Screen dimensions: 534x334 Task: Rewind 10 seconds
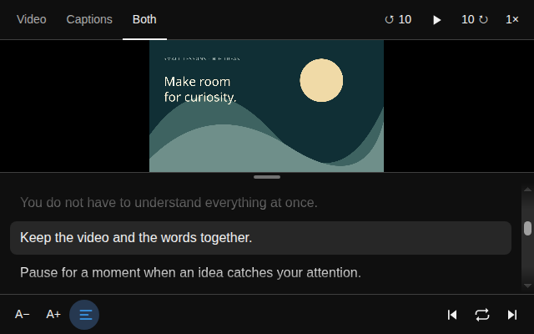point(398,19)
